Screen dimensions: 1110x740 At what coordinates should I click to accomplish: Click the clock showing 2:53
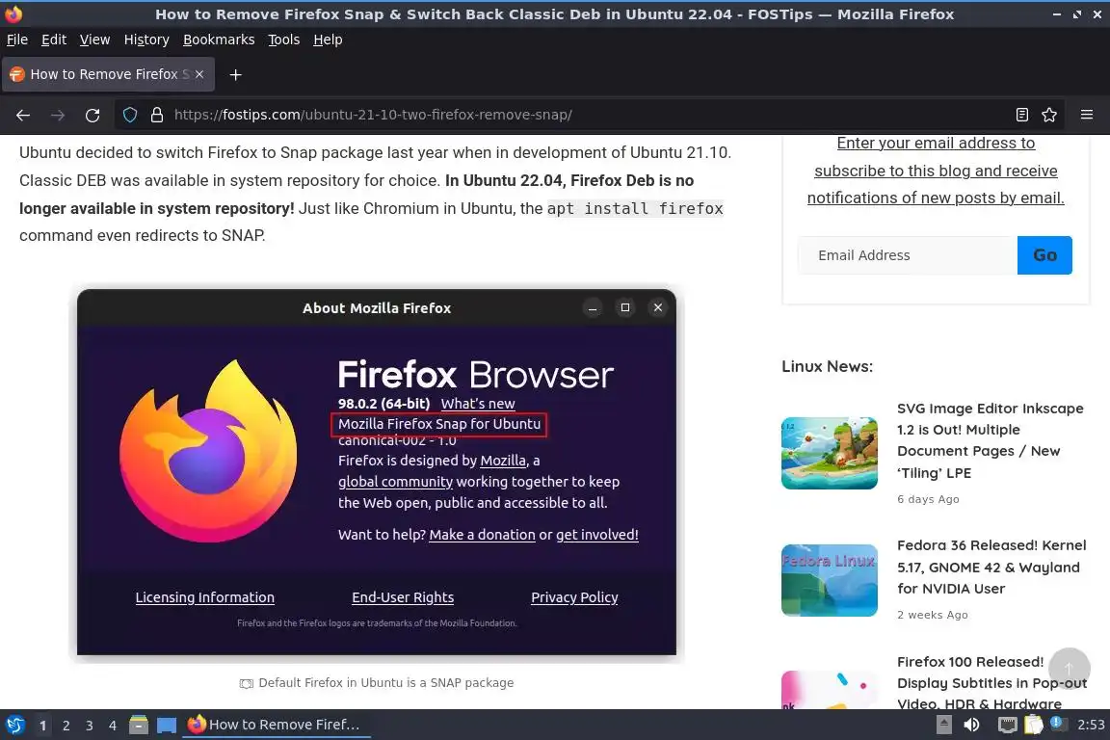(x=1090, y=725)
